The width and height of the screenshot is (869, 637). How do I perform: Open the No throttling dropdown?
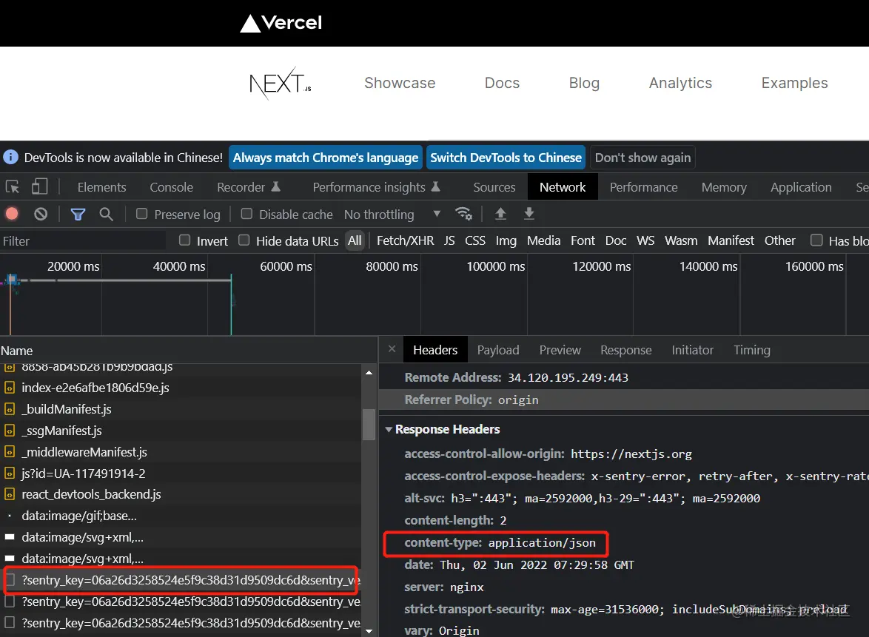392,215
